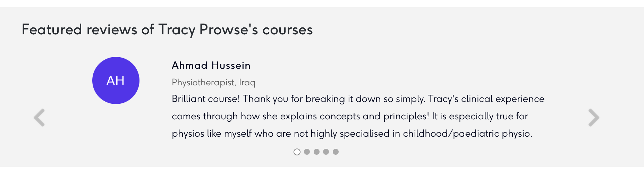
Task: Click the word Physiotherapist under the name
Action: (204, 83)
